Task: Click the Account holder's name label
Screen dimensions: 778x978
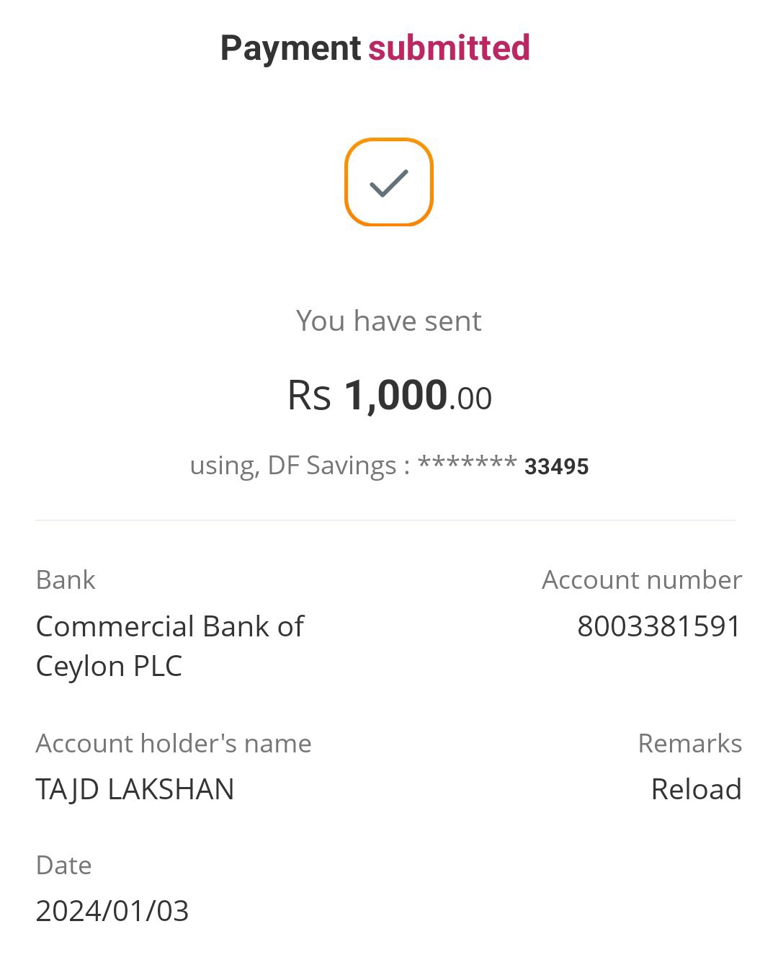Action: pos(174,743)
